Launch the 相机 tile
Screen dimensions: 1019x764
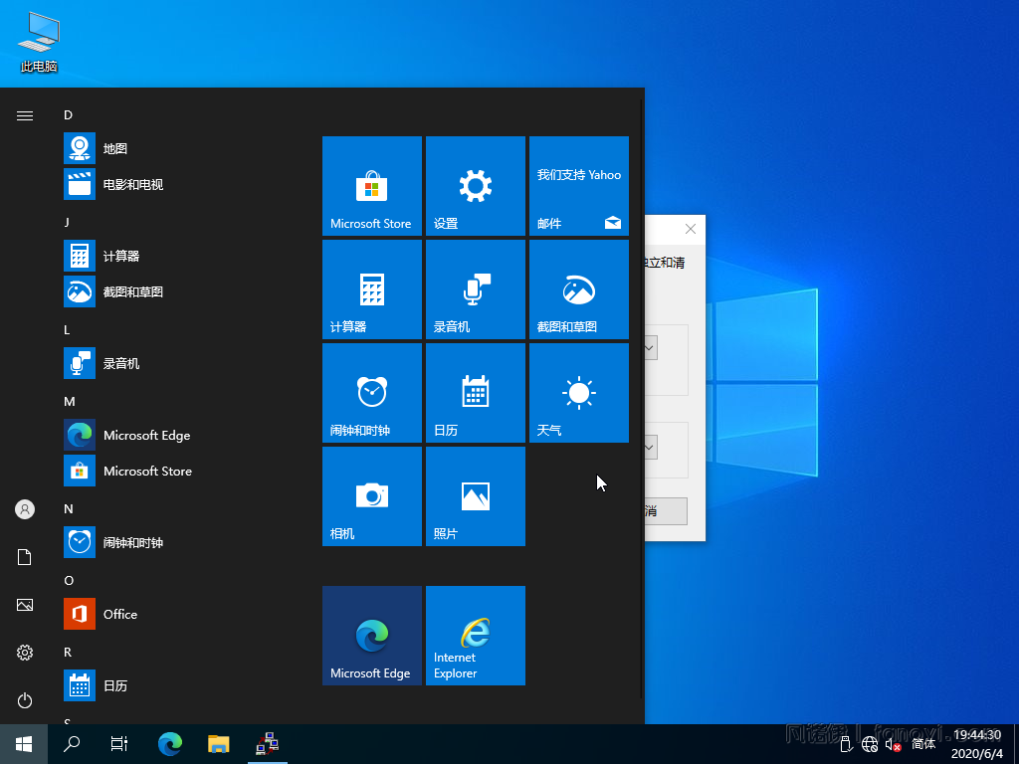[x=372, y=495]
